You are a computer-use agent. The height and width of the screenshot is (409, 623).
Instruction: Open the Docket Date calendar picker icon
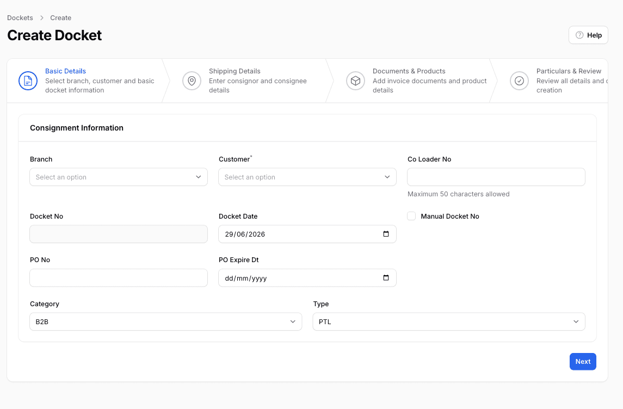tap(386, 234)
